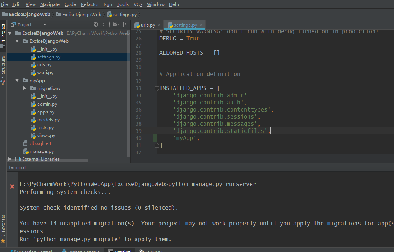This screenshot has height=252, width=394.
Task: Select manage.py in the project tree
Action: coord(41,151)
